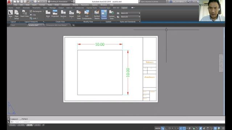Expand the Styles and Standards panel launcher
232x130 pixels.
(140, 22)
